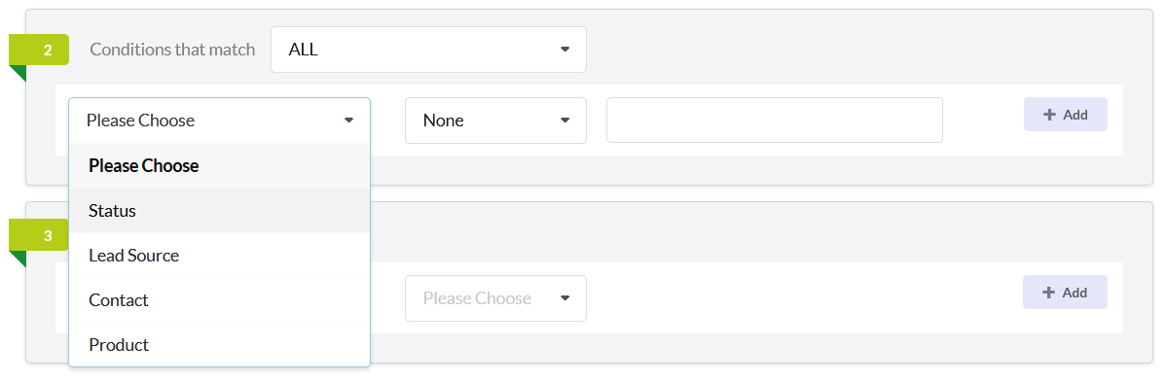Click Add in the conditions row

pyautogui.click(x=1066, y=115)
